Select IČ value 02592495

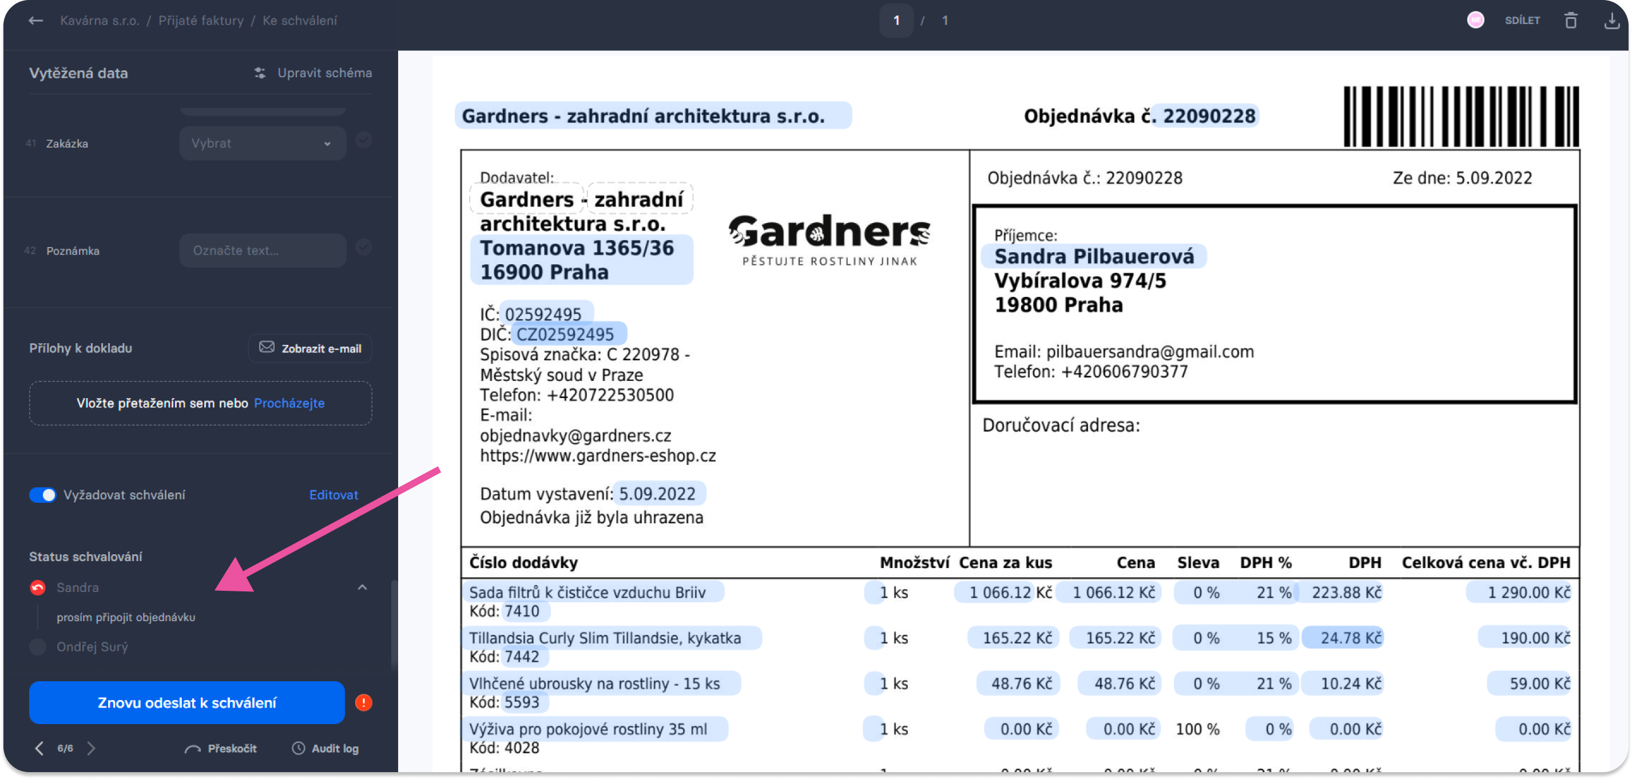[547, 313]
